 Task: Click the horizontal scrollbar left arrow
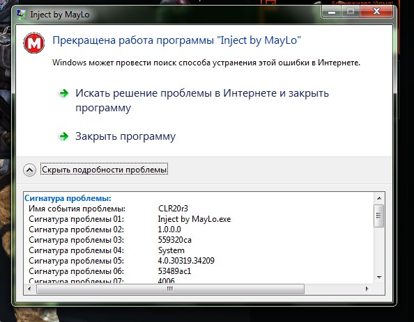(x=29, y=289)
